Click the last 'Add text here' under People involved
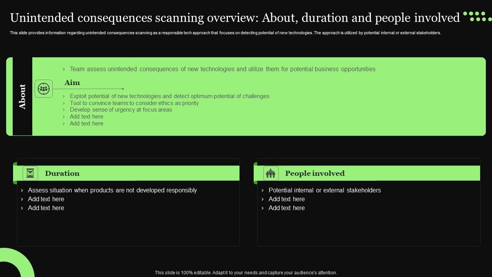Viewport: 492px width, 277px height. [286, 208]
